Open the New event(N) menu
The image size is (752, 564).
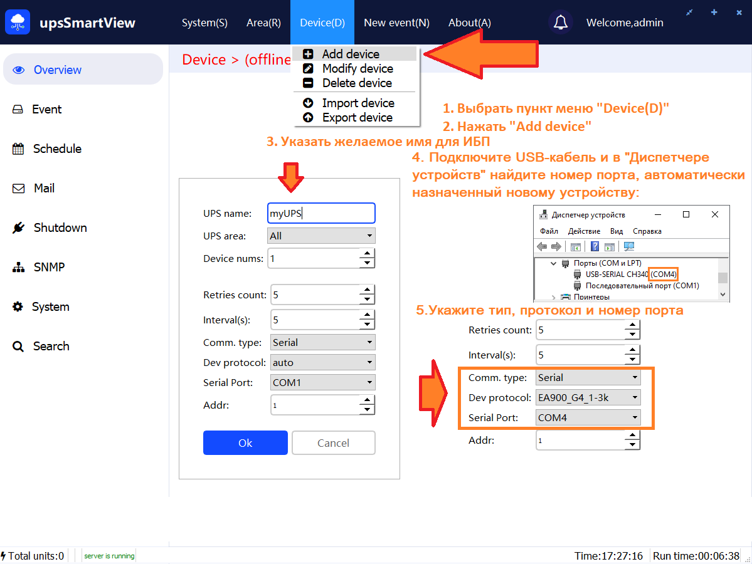pos(396,23)
